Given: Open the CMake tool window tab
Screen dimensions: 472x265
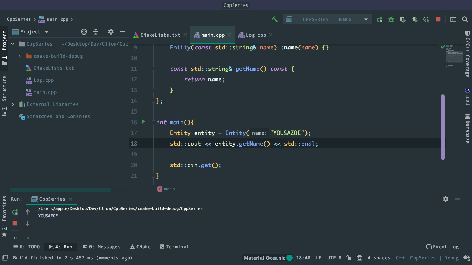Looking at the screenshot, I should (x=140, y=247).
